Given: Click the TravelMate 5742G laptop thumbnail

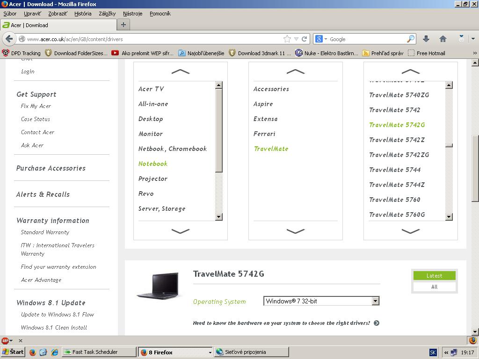Looking at the screenshot, I should (158, 286).
